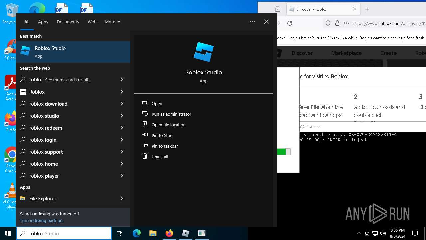The width and height of the screenshot is (426, 240).
Task: Expand the 'roblox login' suggestion arrow
Action: [x=122, y=140]
